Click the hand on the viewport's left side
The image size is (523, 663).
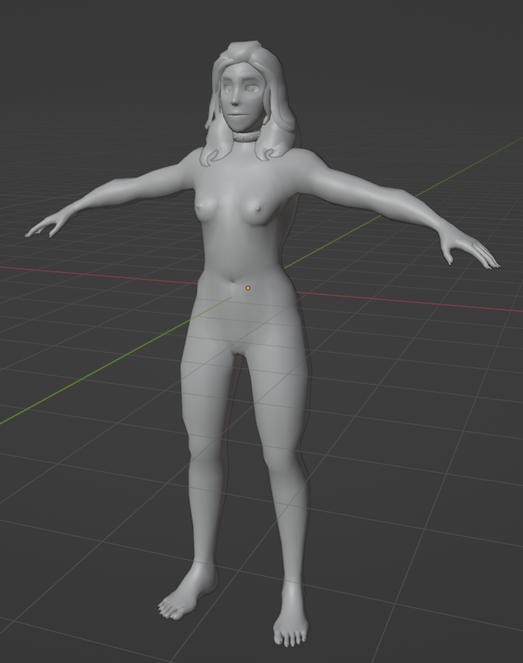coord(45,227)
